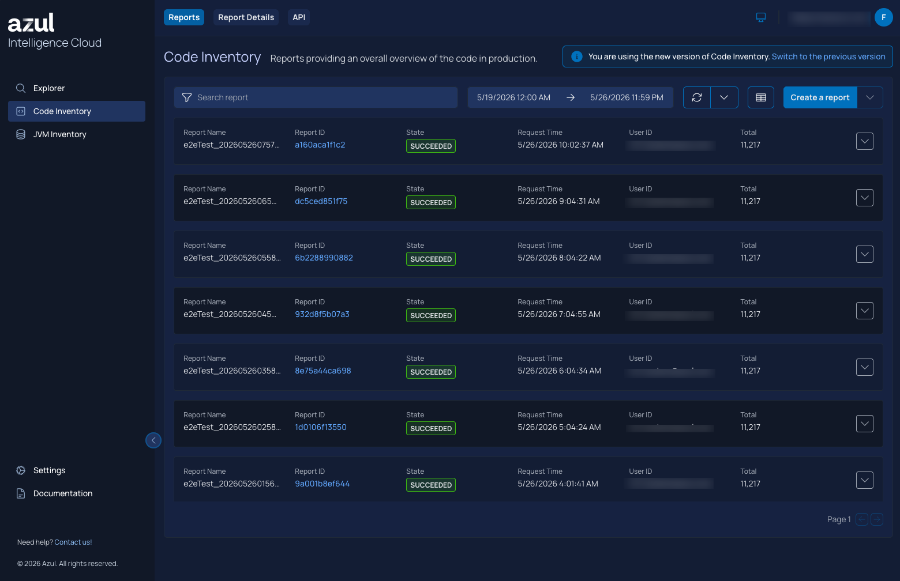This screenshot has height=581, width=900.
Task: Open report ID 8e75a44ca698 link
Action: point(323,371)
